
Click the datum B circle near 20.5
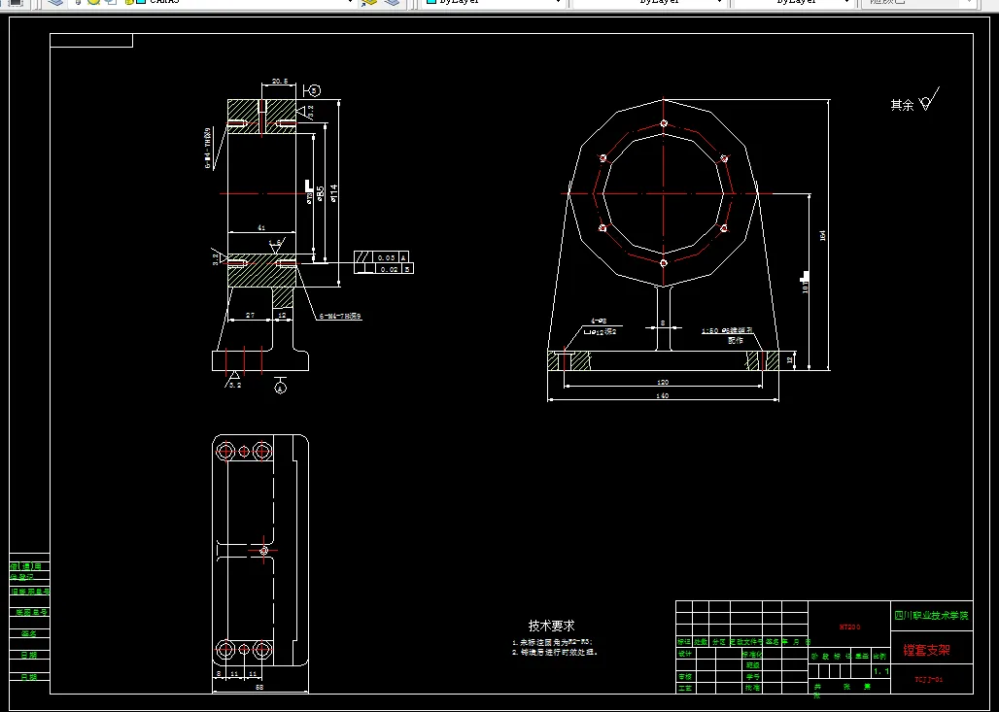(x=315, y=90)
